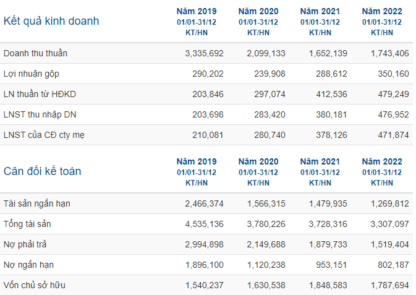Image resolution: width=416 pixels, height=295 pixels.
Task: Select Năm 2022 column header in Kết quả kinh doanh
Action: (x=382, y=22)
